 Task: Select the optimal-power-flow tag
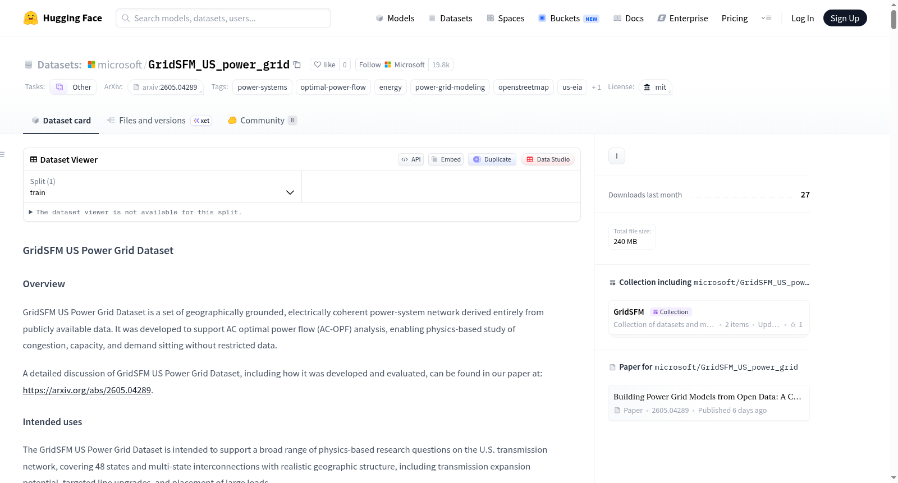(x=333, y=88)
